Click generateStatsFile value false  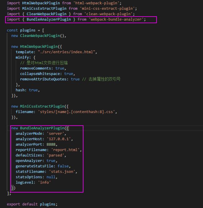[63, 166]
